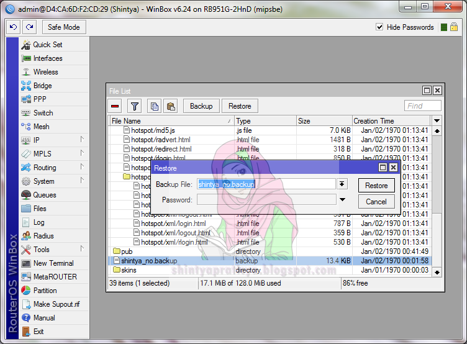
Task: Click the Exit door icon
Action: click(26, 332)
